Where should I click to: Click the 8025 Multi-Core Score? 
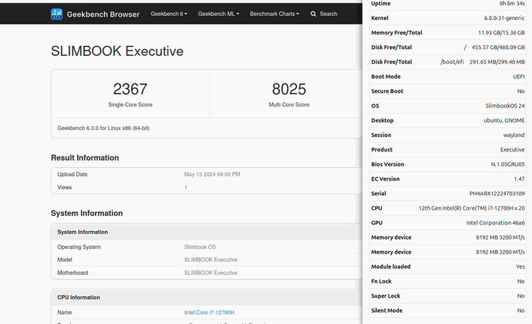[x=290, y=89]
